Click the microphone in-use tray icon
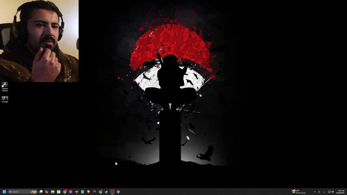The height and width of the screenshot is (195, 347). pyautogui.click(x=319, y=192)
